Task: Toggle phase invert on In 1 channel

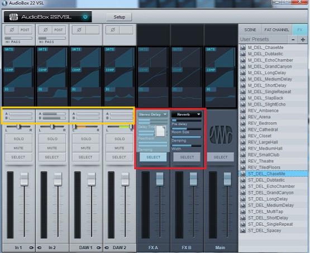Action: pyautogui.click(x=12, y=30)
